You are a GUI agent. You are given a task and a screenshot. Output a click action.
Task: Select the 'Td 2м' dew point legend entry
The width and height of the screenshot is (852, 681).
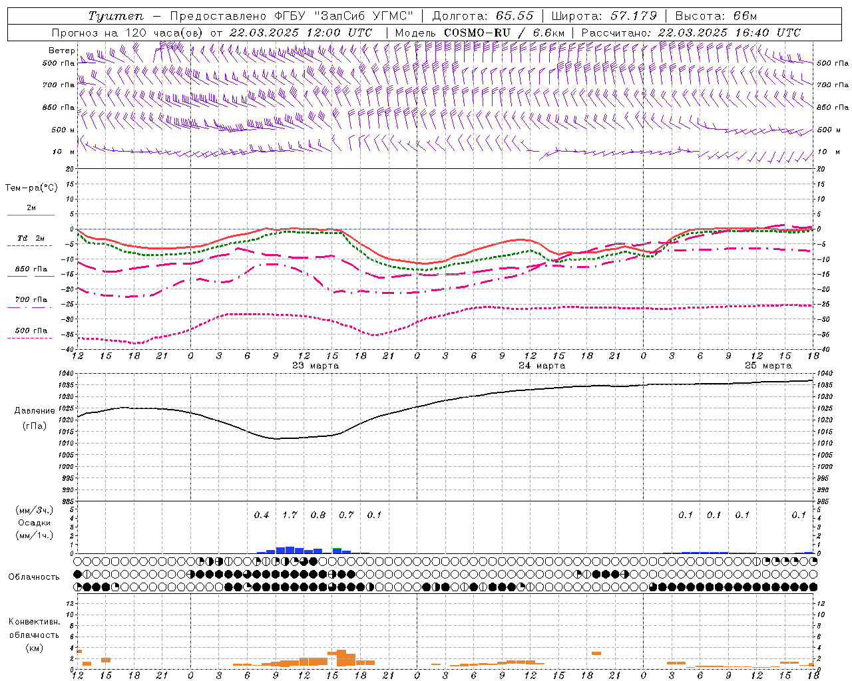31,238
